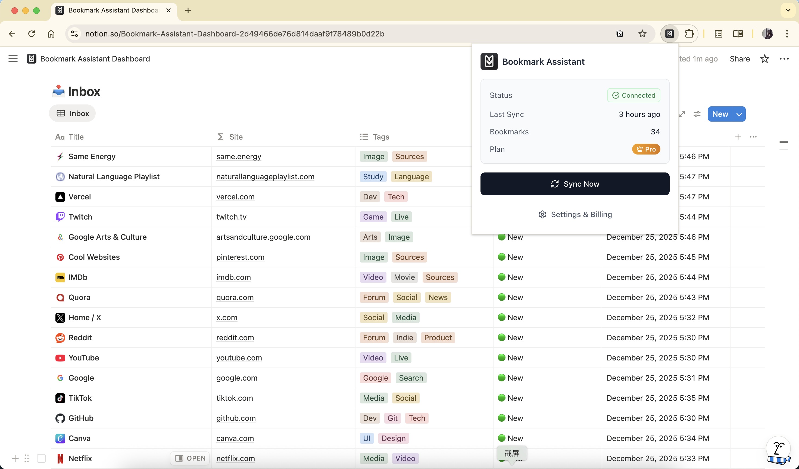This screenshot has height=469, width=799.
Task: Open Settings & Billing via the gear icon
Action: (x=542, y=214)
